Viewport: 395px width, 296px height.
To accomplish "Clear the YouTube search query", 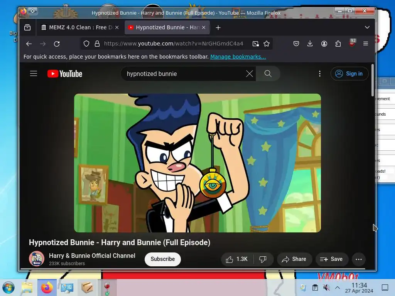I will coord(250,74).
